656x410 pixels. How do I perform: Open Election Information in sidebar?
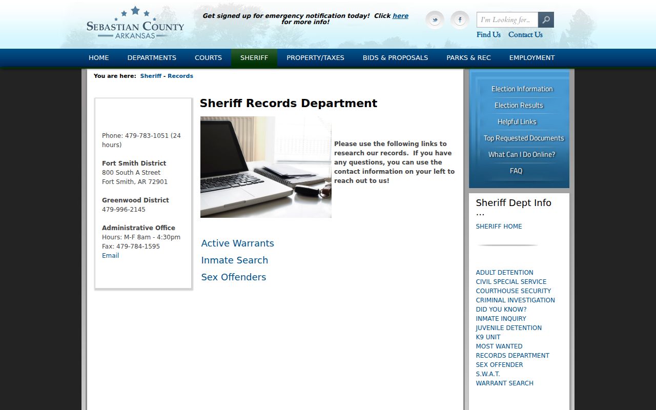click(x=522, y=89)
